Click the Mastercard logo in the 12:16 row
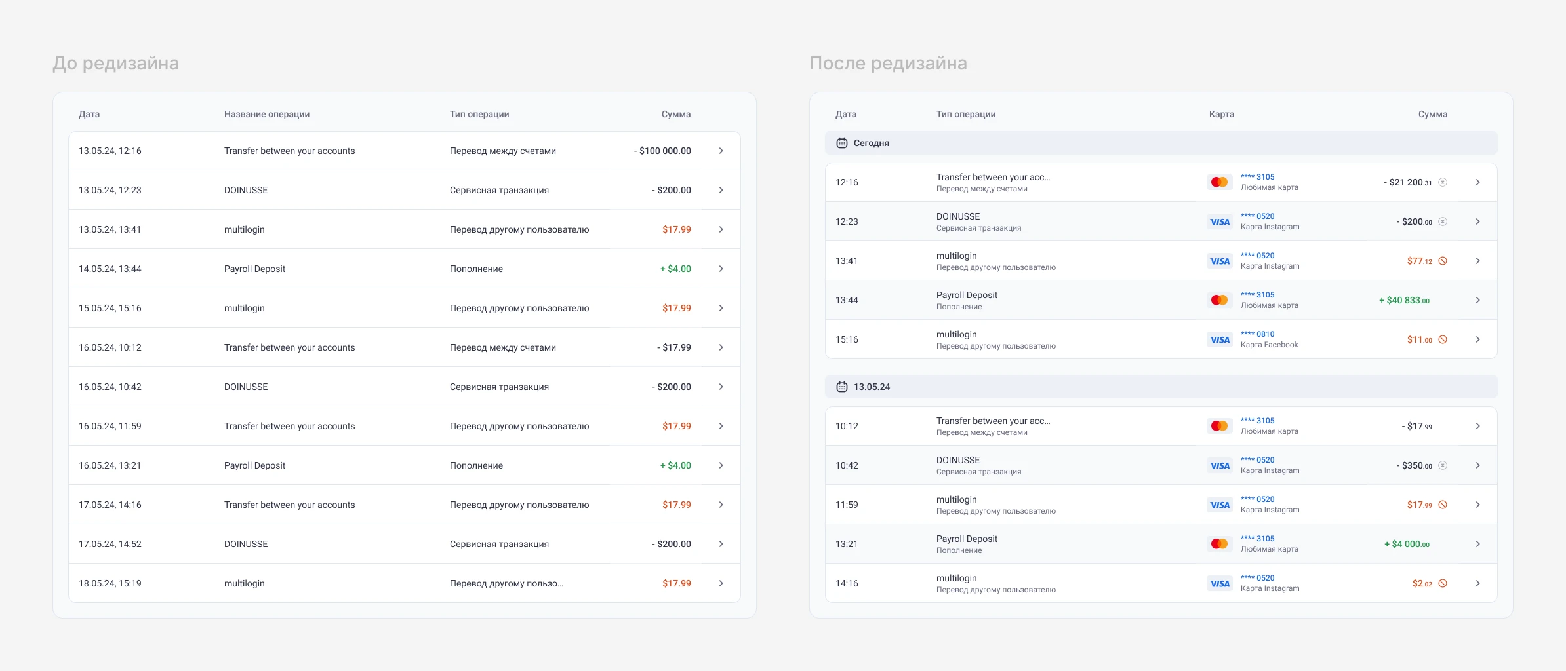The width and height of the screenshot is (1566, 671). coord(1220,182)
